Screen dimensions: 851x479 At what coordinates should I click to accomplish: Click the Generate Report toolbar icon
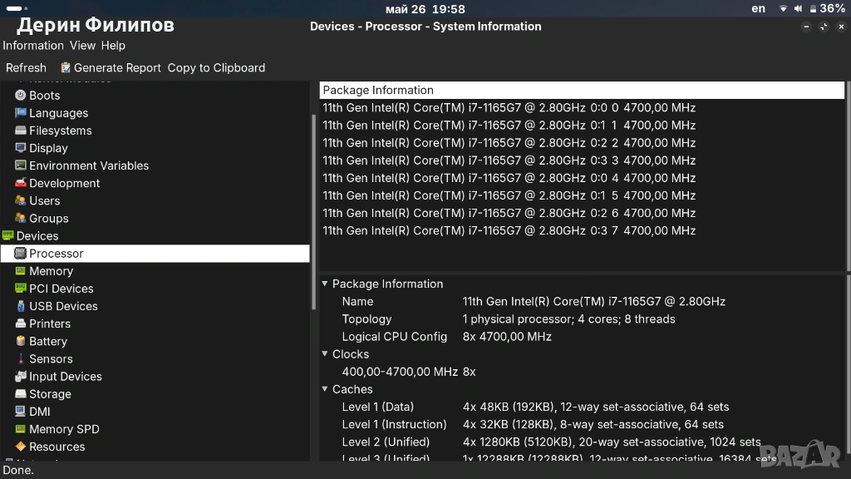coord(65,67)
